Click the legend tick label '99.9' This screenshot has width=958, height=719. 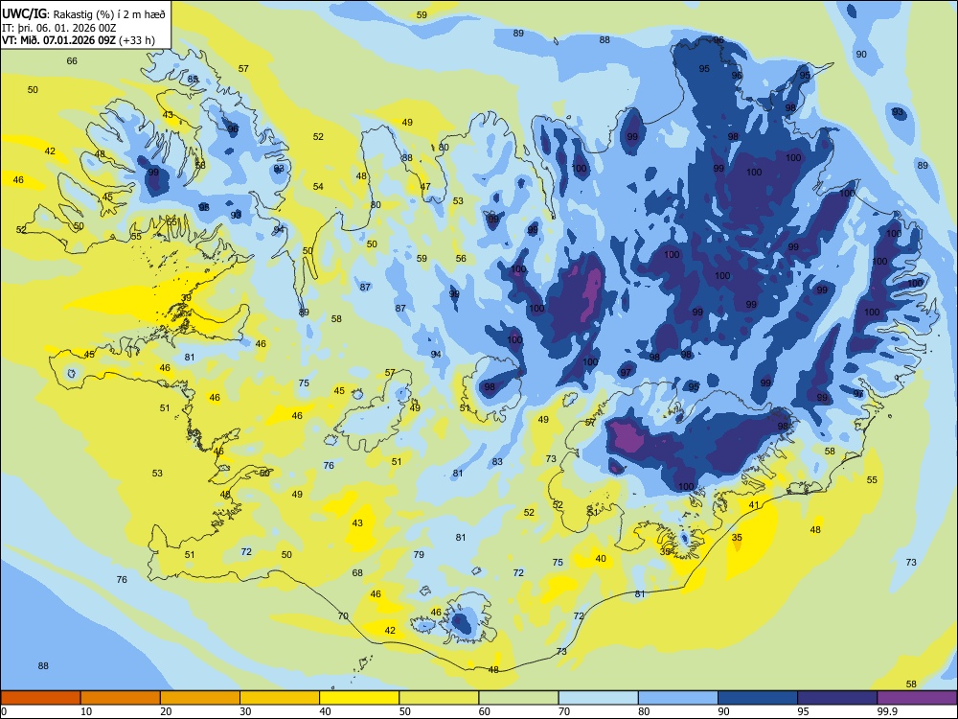click(887, 711)
